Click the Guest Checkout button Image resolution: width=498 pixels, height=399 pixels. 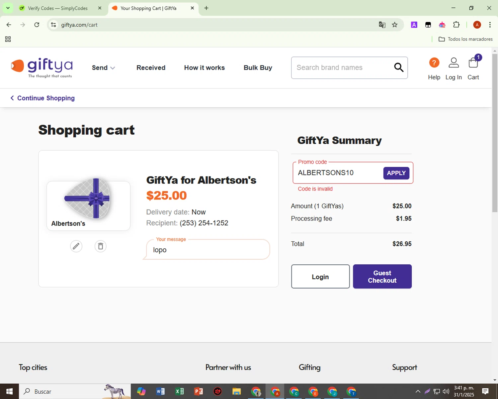tap(382, 277)
